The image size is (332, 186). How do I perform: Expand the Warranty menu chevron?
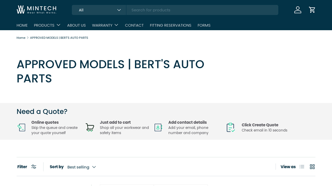[x=116, y=25]
